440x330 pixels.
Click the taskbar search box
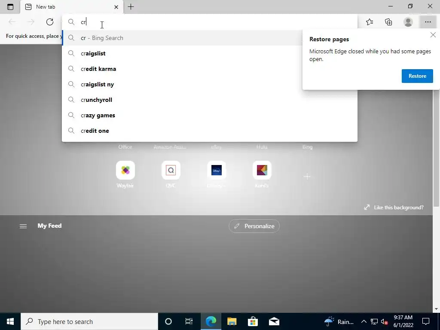(89, 321)
